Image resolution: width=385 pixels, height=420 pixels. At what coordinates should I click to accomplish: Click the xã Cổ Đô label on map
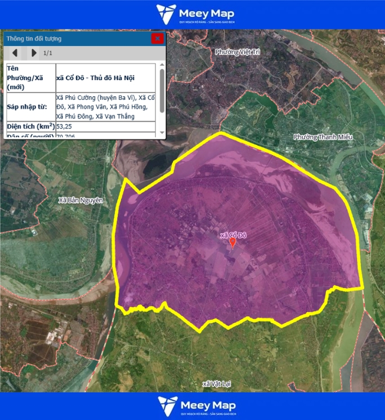click(x=233, y=235)
